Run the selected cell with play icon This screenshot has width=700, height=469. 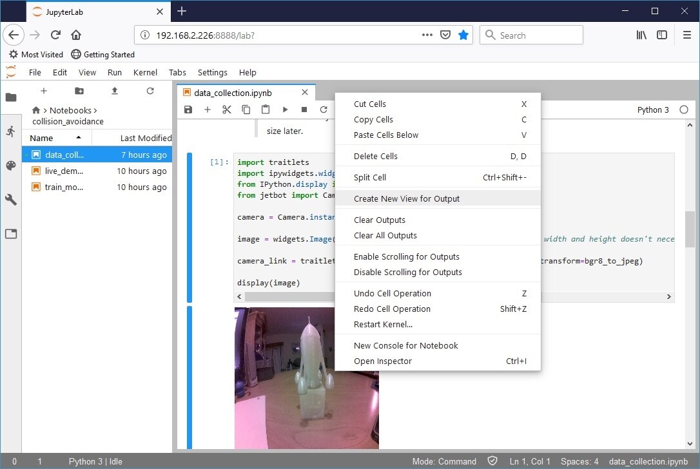click(x=285, y=110)
